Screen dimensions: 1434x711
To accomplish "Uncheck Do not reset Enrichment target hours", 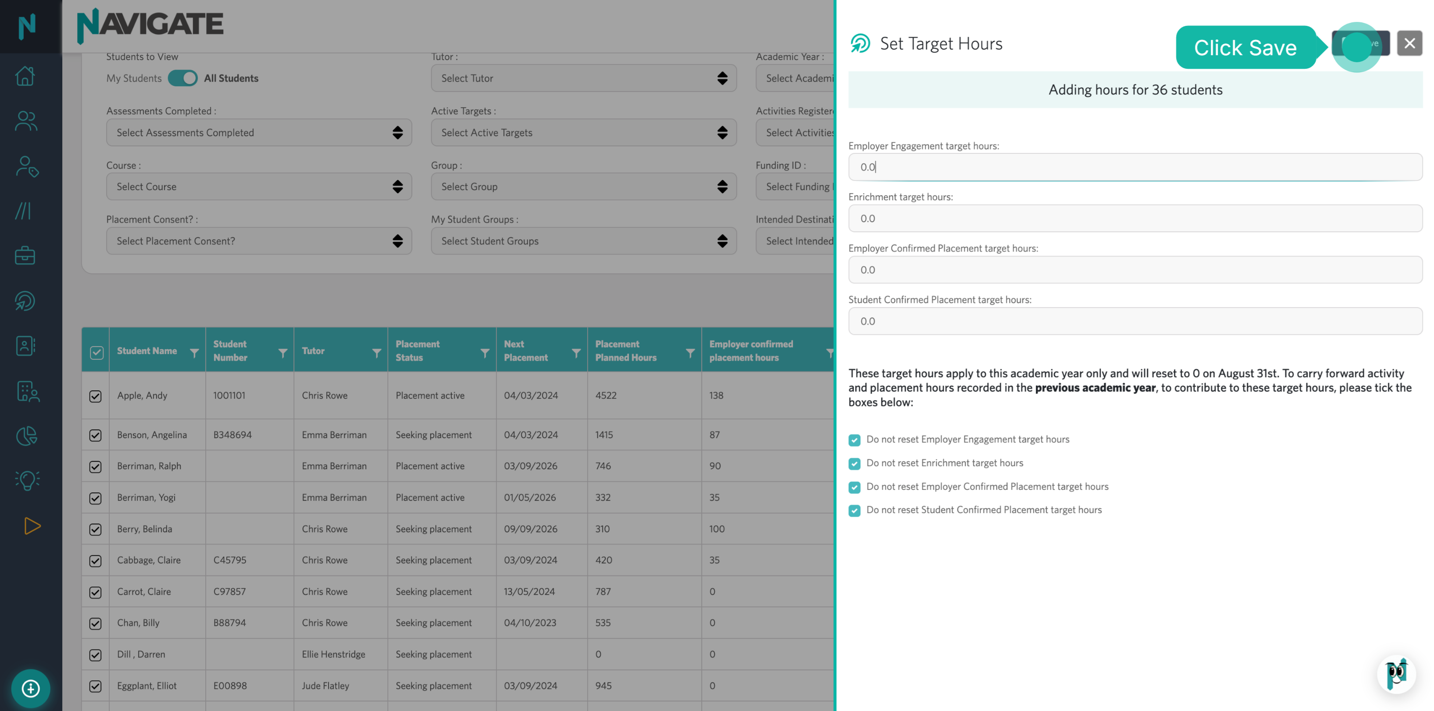I will click(x=855, y=463).
